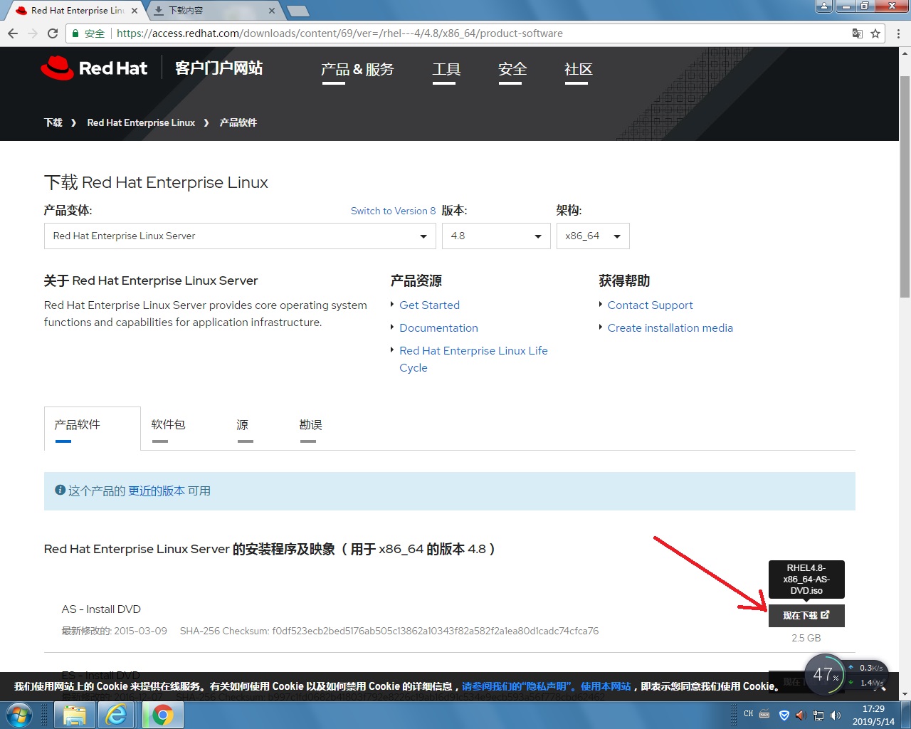Viewport: 911px width, 729px height.
Task: Click the scrollbar down arrow
Action: tap(905, 694)
